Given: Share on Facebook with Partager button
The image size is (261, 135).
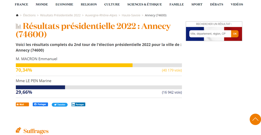Looking at the screenshot, I should (x=40, y=104).
